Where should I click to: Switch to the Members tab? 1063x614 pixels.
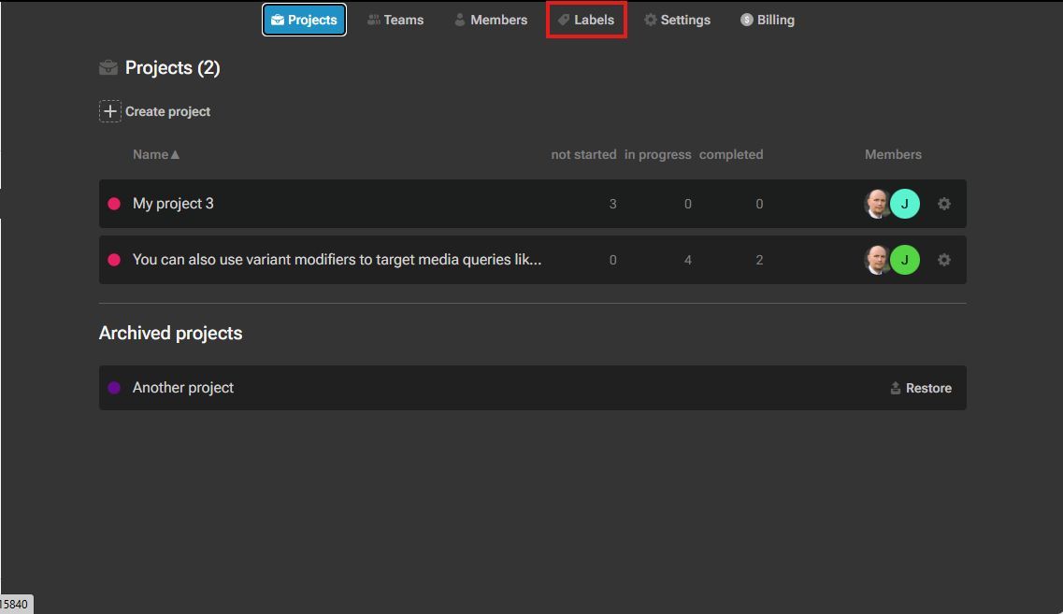tap(491, 20)
